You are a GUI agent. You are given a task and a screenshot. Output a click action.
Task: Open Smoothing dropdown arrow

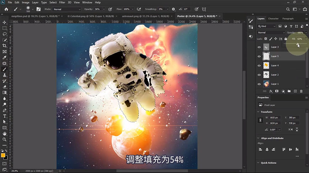[168, 9]
